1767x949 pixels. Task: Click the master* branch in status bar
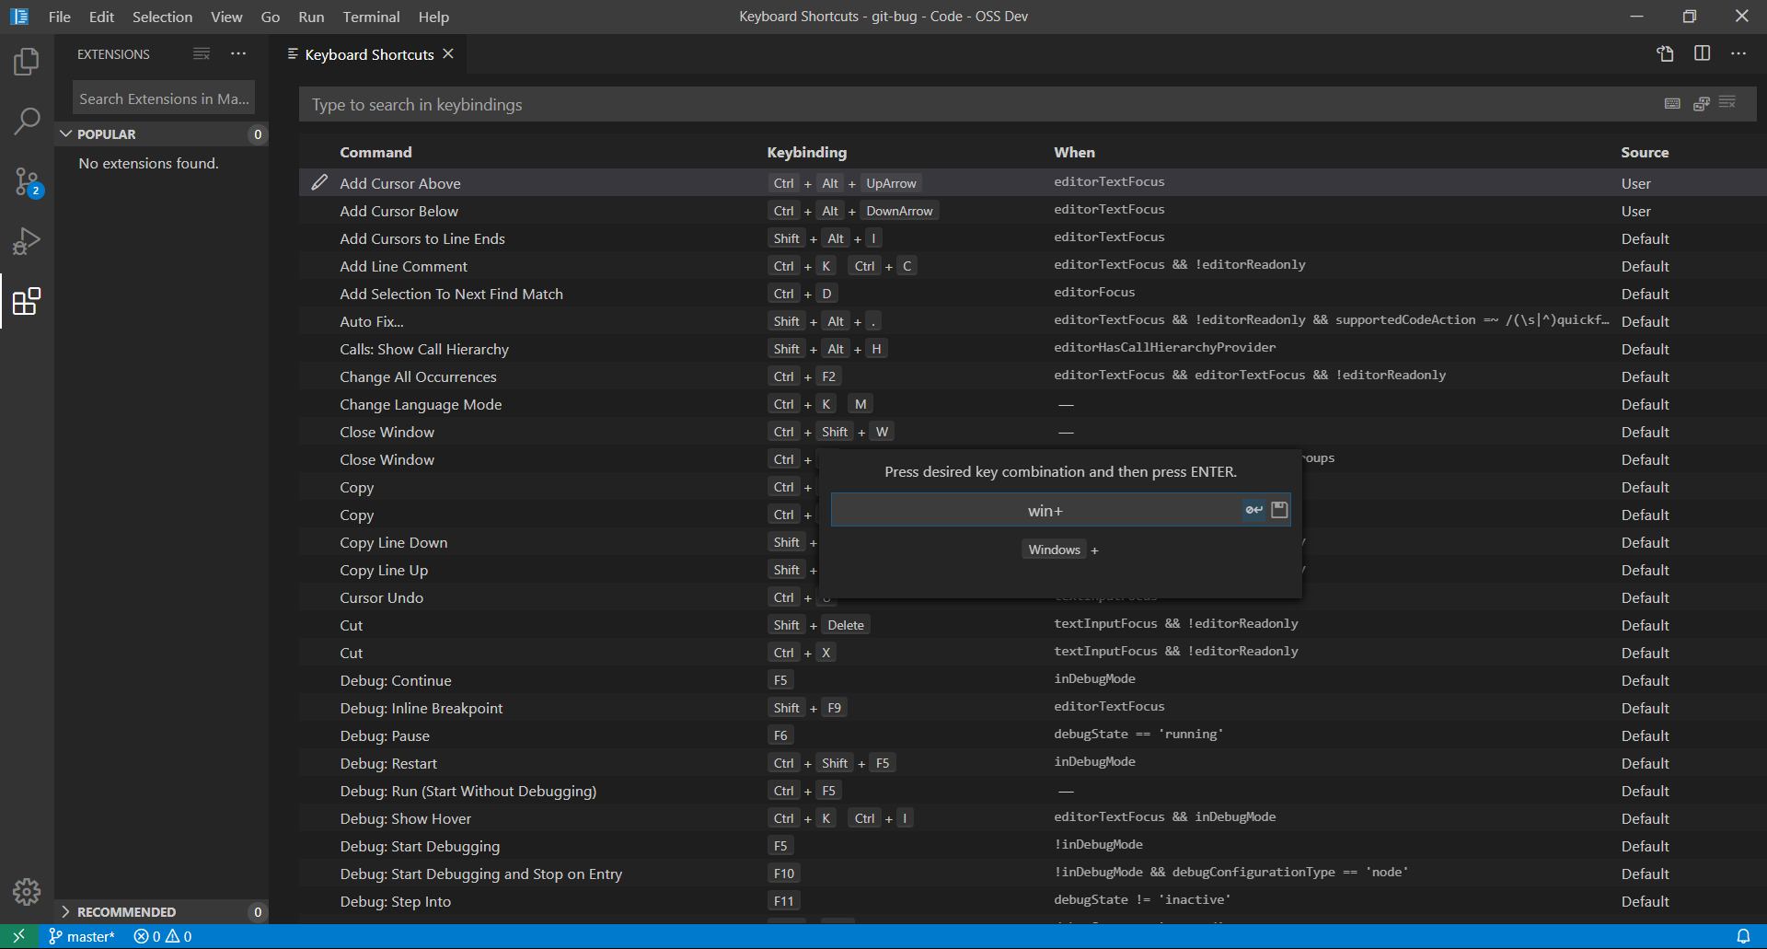click(82, 936)
